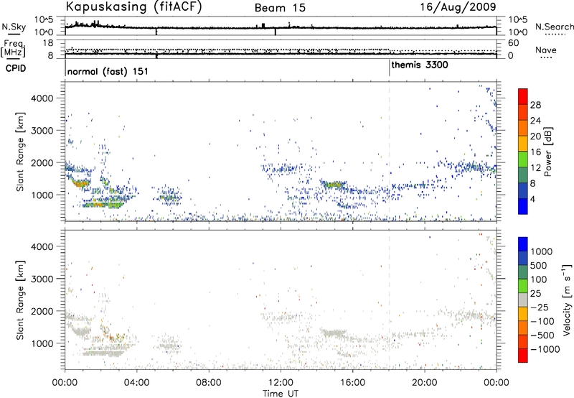Click the '20:00' time tick label

coord(425,383)
